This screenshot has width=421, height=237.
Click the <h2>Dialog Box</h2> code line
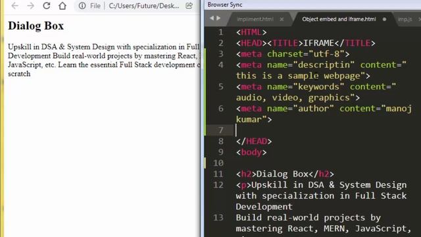tap(285, 174)
